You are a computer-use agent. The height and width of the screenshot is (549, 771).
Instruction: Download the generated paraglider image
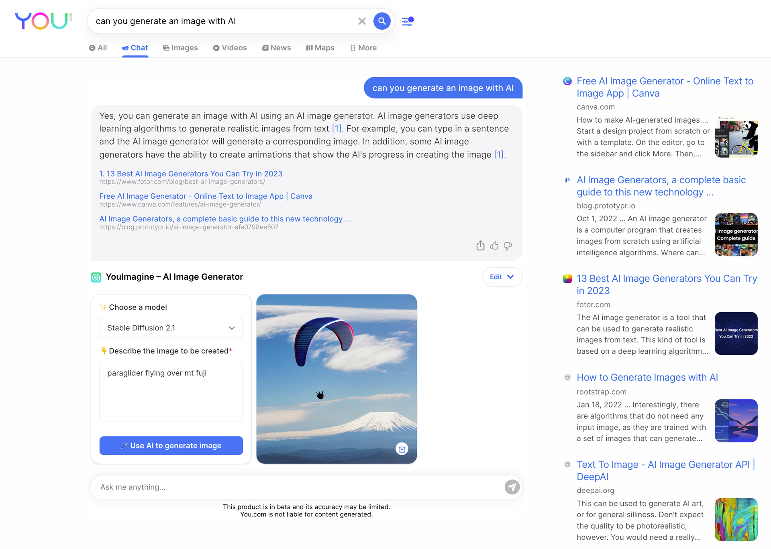click(x=402, y=449)
